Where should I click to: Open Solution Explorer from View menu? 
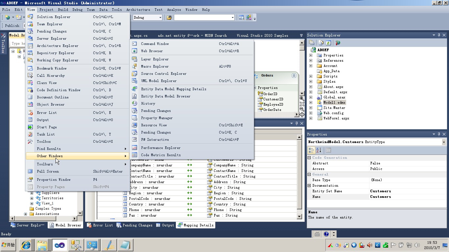point(77,17)
